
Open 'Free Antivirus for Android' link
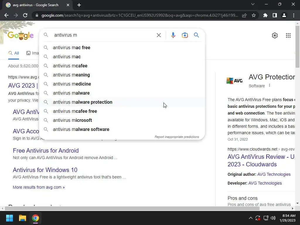pos(46,151)
